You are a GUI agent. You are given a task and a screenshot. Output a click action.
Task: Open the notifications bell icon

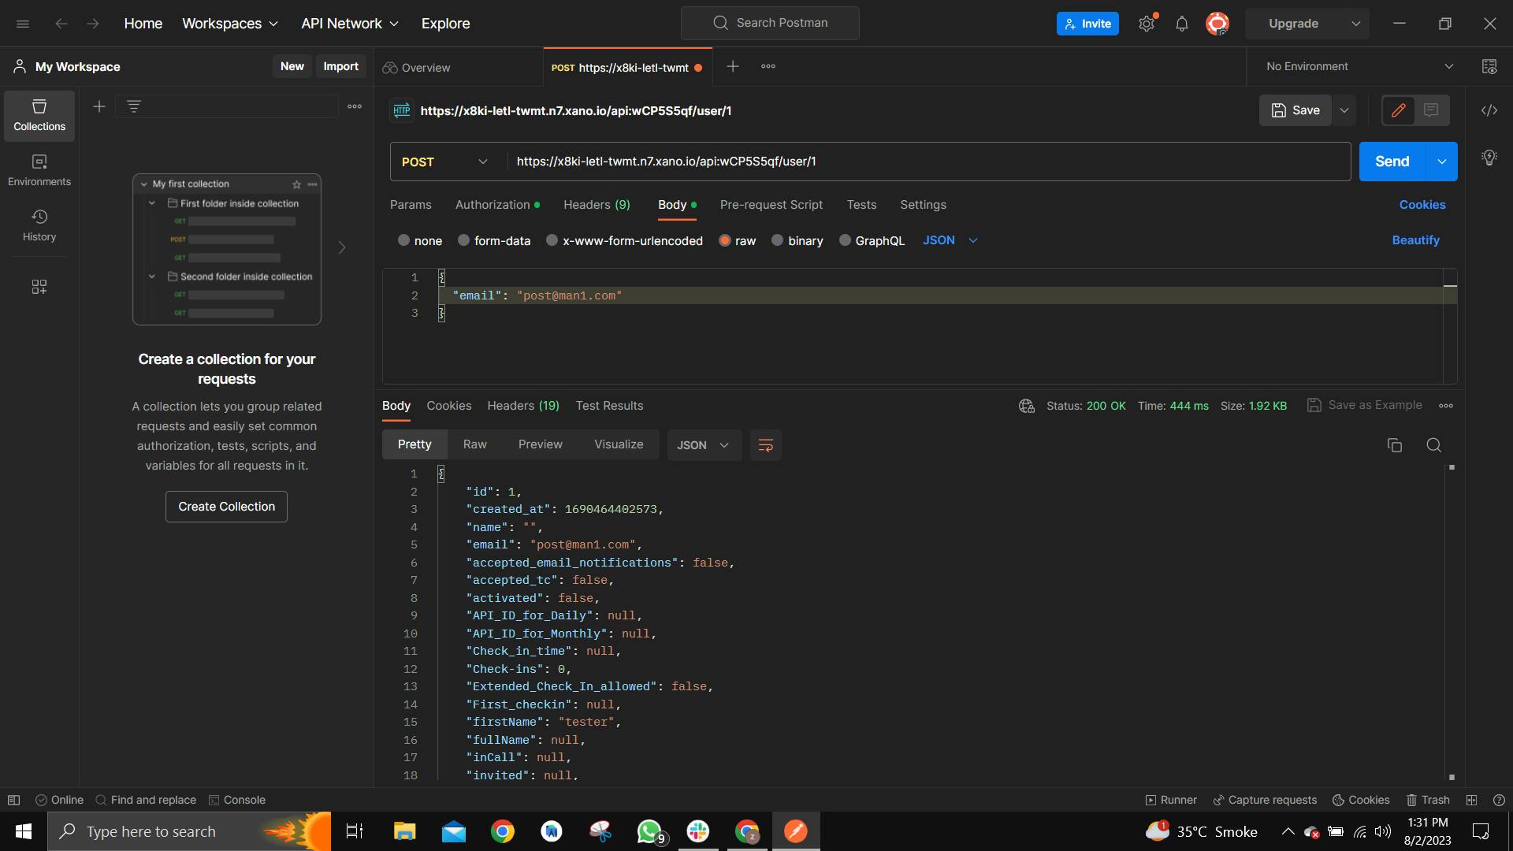tap(1181, 24)
